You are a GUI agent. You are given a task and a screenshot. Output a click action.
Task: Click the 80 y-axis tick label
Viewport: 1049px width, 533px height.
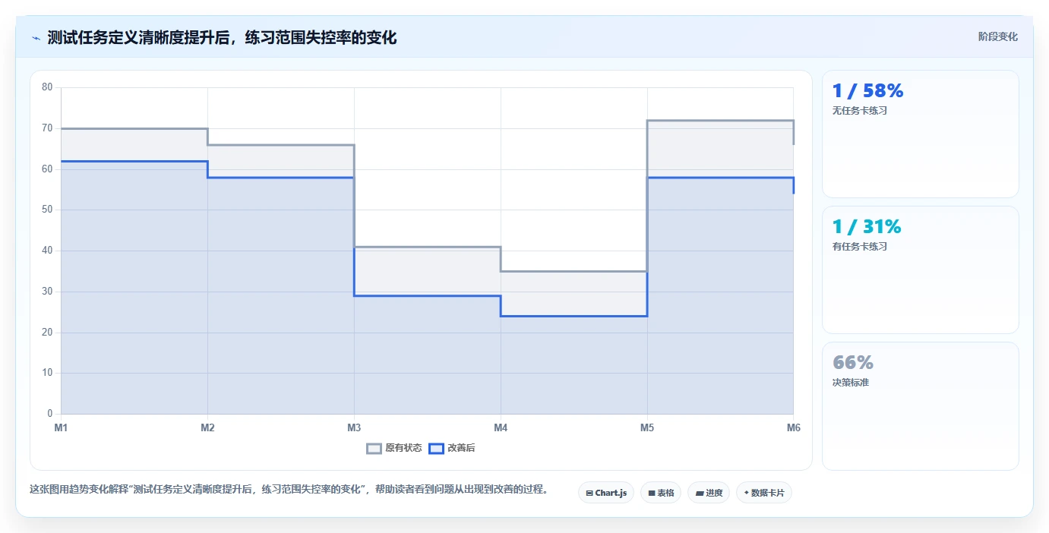tap(47, 87)
